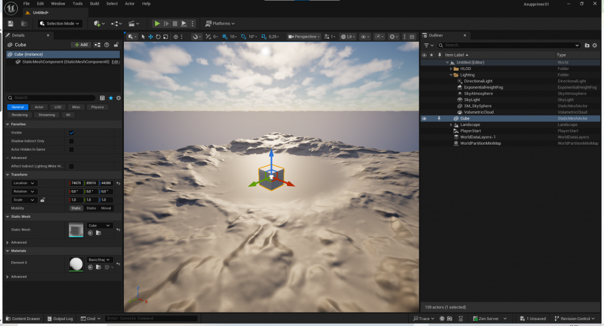Open the Platforms dropdown
The height and width of the screenshot is (326, 604).
[x=220, y=24]
